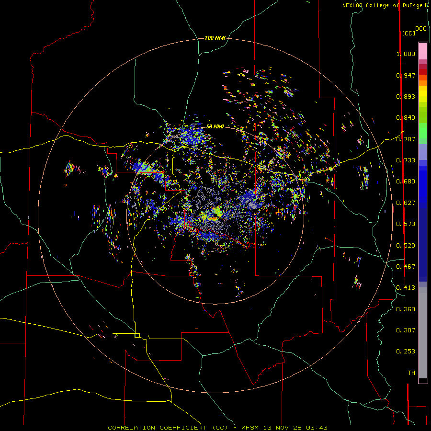The height and width of the screenshot is (431, 431).
Task: Click the 0.360 legend value
Action: [x=406, y=309]
